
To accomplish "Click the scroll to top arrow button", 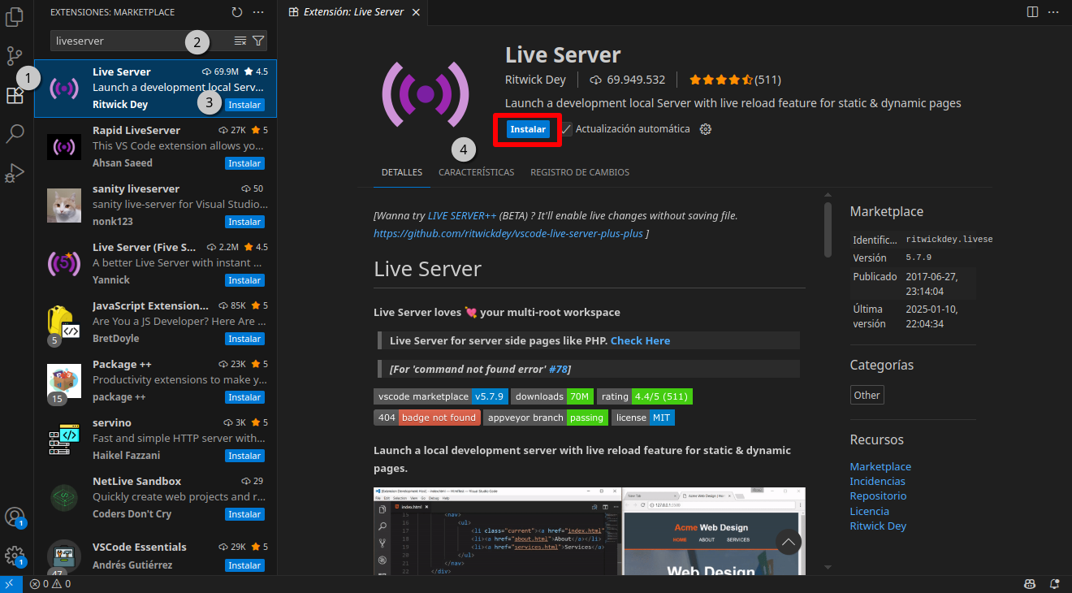I will point(788,542).
